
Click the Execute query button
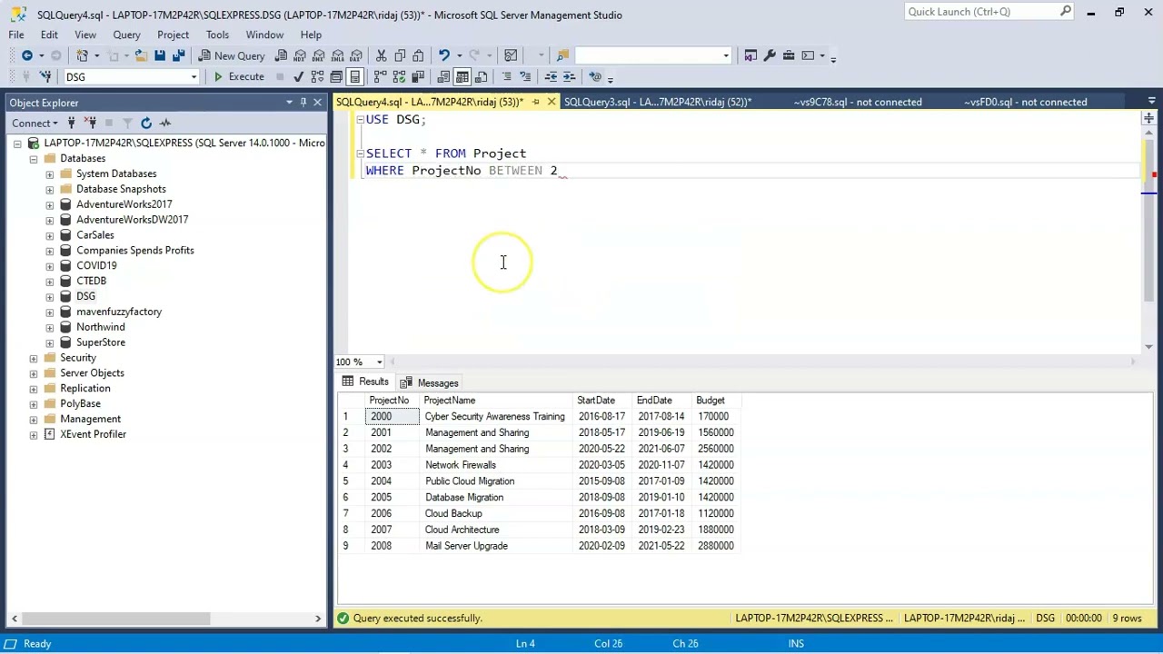tap(239, 77)
